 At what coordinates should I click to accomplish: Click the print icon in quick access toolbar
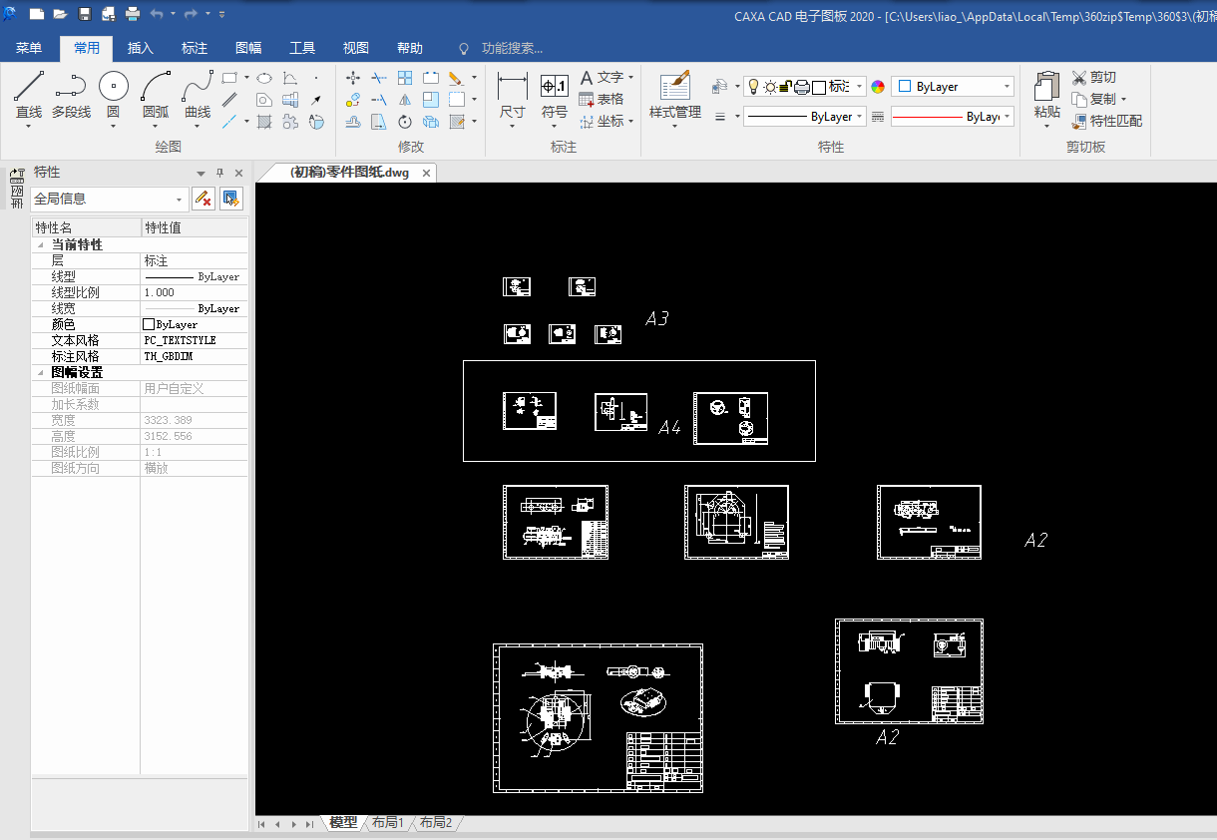pyautogui.click(x=133, y=14)
